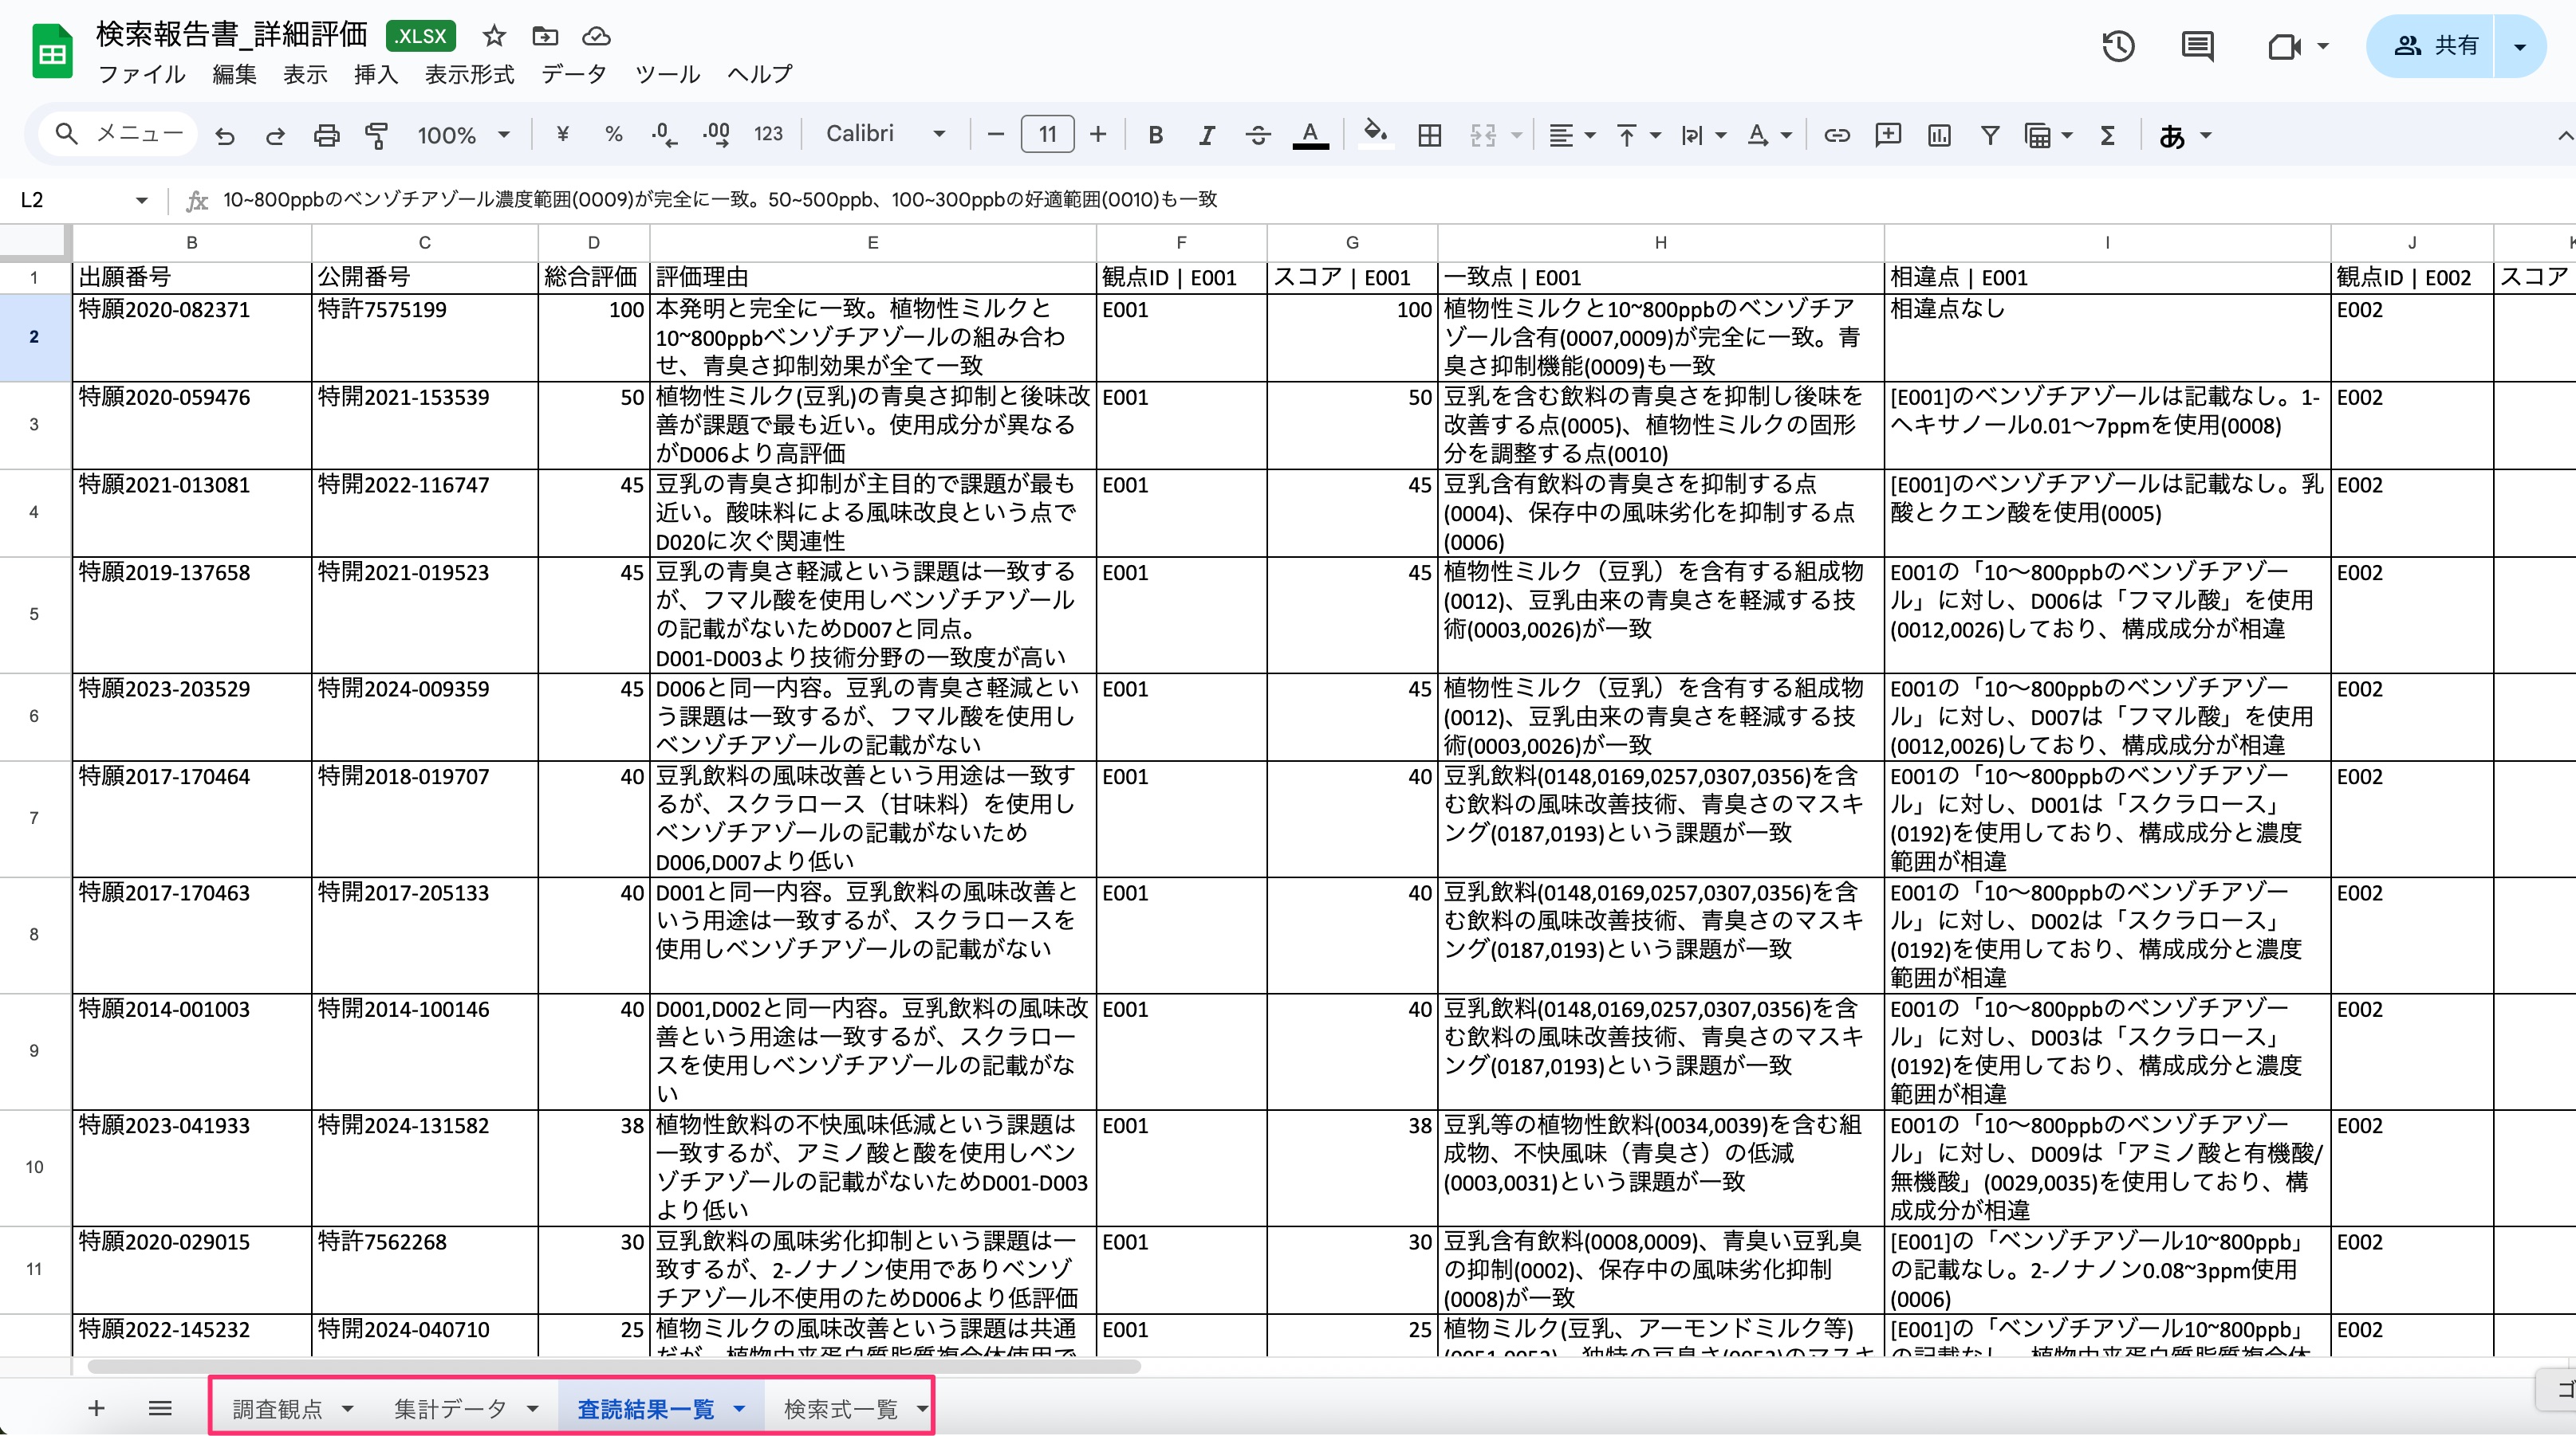Open 調査観点 tab menu arrow
Image resolution: width=2576 pixels, height=1436 pixels.
coord(347,1409)
